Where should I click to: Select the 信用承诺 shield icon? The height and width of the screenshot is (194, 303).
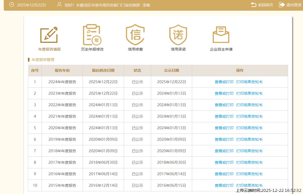tap(178, 35)
